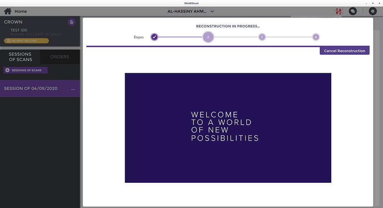Click step 4 in the progress stepper
This screenshot has width=383, height=208.
[x=315, y=37]
